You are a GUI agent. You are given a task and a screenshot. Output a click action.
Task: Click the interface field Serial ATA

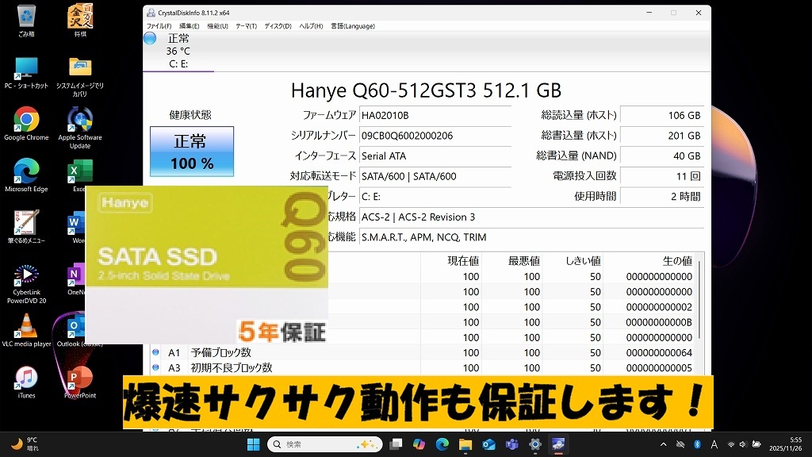click(435, 156)
